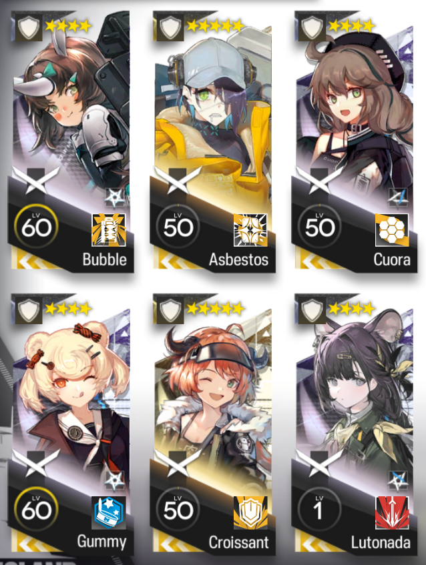This screenshot has height=565, width=426.
Task: Click Defender class shield on Croissant card
Action: click(170, 310)
